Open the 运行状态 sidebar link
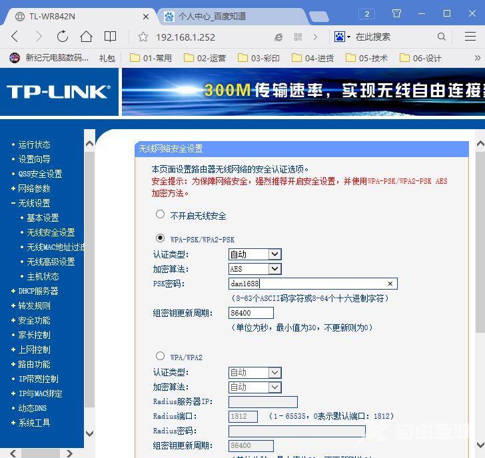 pyautogui.click(x=34, y=144)
